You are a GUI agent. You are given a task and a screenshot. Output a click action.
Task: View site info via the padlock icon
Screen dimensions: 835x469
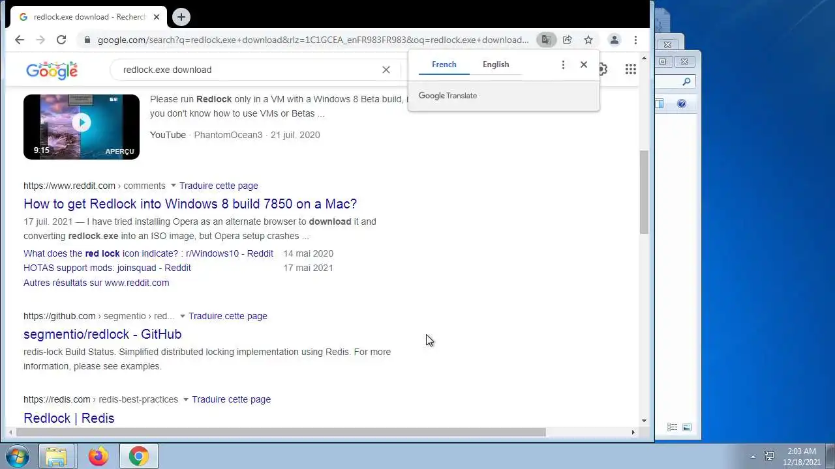(x=87, y=40)
